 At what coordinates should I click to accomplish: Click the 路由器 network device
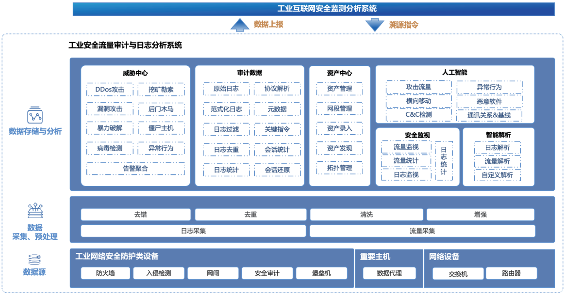[511, 273]
